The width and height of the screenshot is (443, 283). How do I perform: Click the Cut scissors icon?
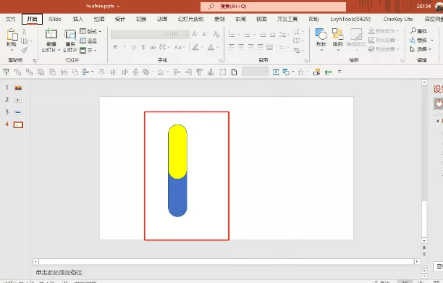pyautogui.click(x=25, y=31)
